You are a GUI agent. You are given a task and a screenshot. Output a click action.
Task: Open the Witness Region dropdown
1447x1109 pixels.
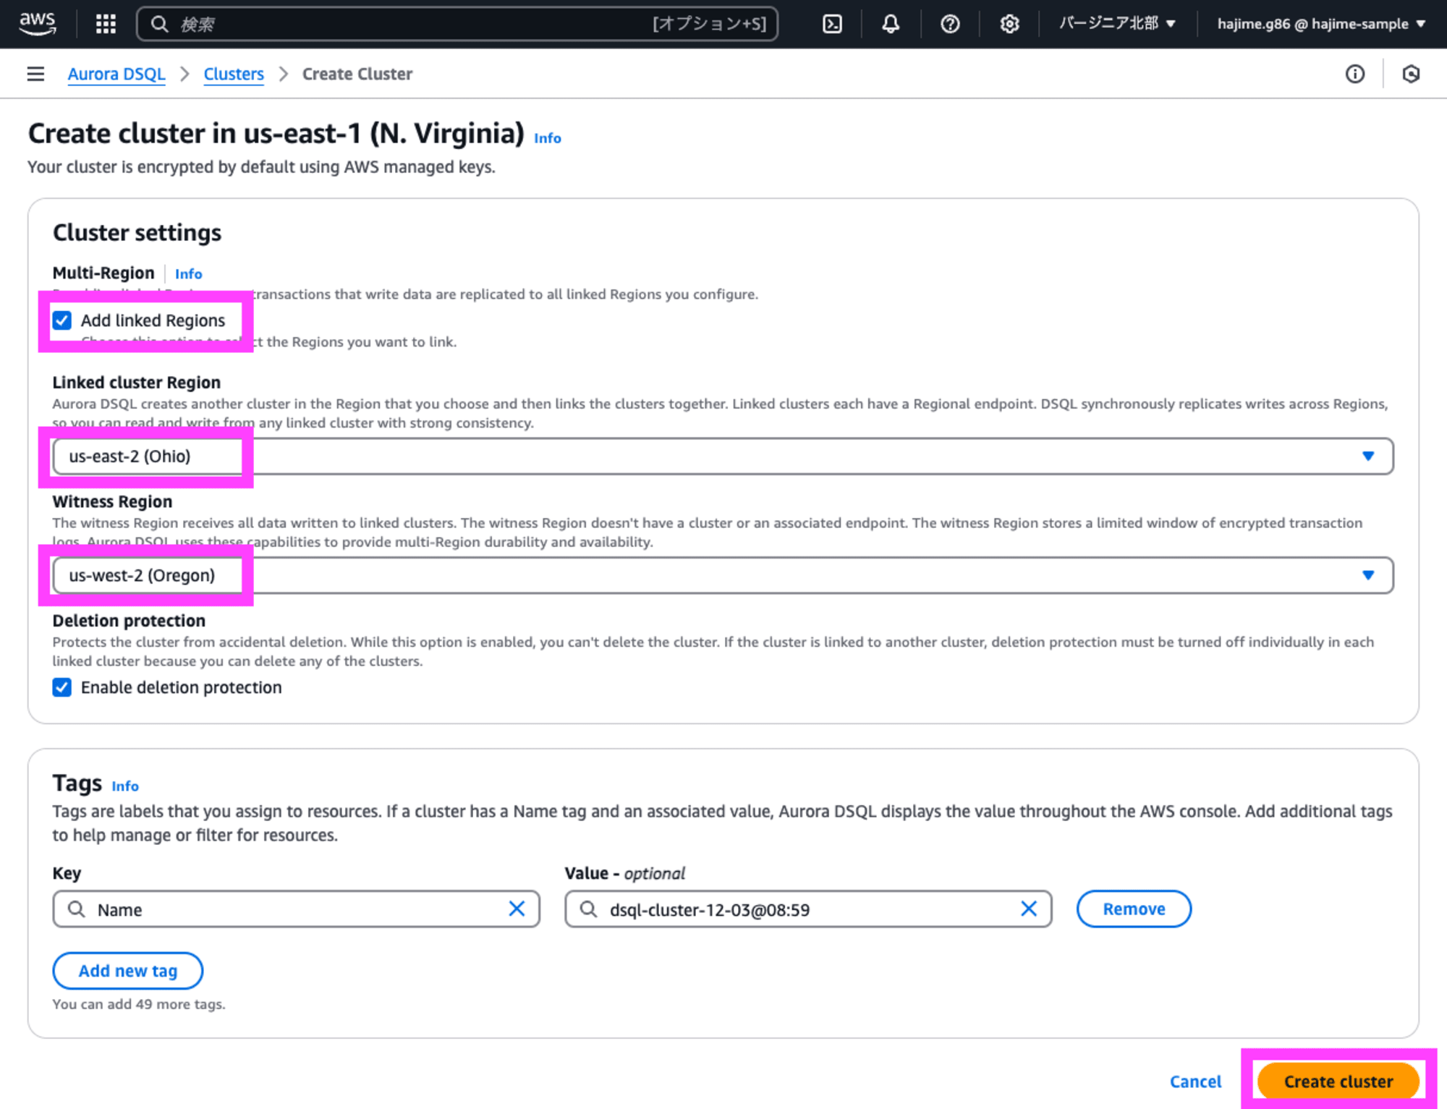723,575
